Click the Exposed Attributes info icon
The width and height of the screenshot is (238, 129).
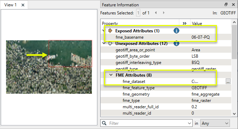point(176,31)
